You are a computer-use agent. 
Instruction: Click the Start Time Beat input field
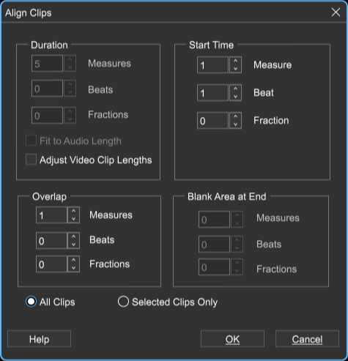[213, 93]
